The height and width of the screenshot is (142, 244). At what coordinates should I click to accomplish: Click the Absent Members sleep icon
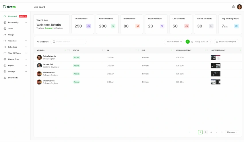[x=211, y=26]
